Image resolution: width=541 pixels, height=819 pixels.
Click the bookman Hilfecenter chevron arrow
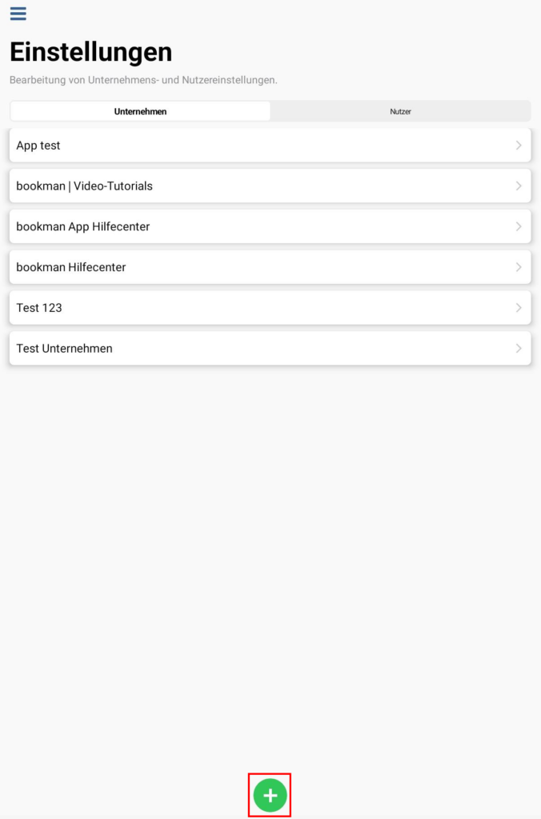519,267
